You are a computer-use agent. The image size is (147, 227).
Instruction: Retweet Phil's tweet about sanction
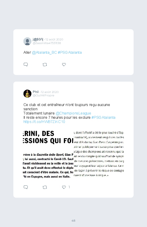(45, 187)
